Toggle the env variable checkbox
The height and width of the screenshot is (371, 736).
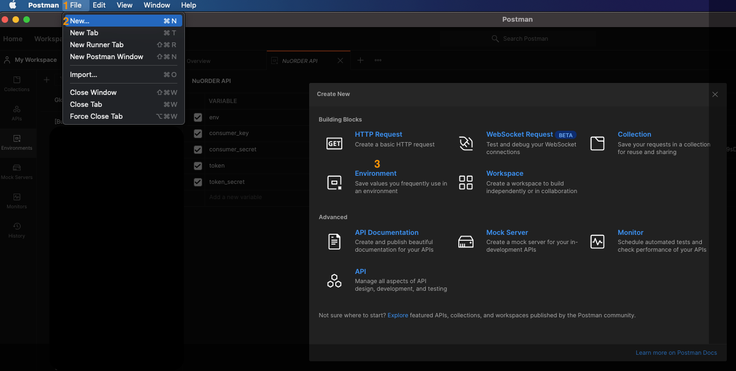(198, 117)
